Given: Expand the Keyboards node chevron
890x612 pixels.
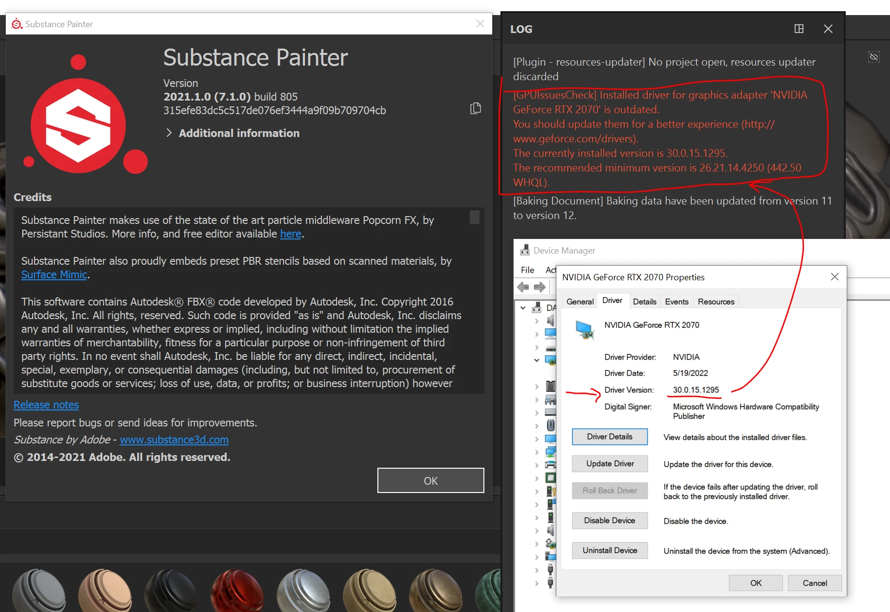Looking at the screenshot, I should (x=536, y=413).
